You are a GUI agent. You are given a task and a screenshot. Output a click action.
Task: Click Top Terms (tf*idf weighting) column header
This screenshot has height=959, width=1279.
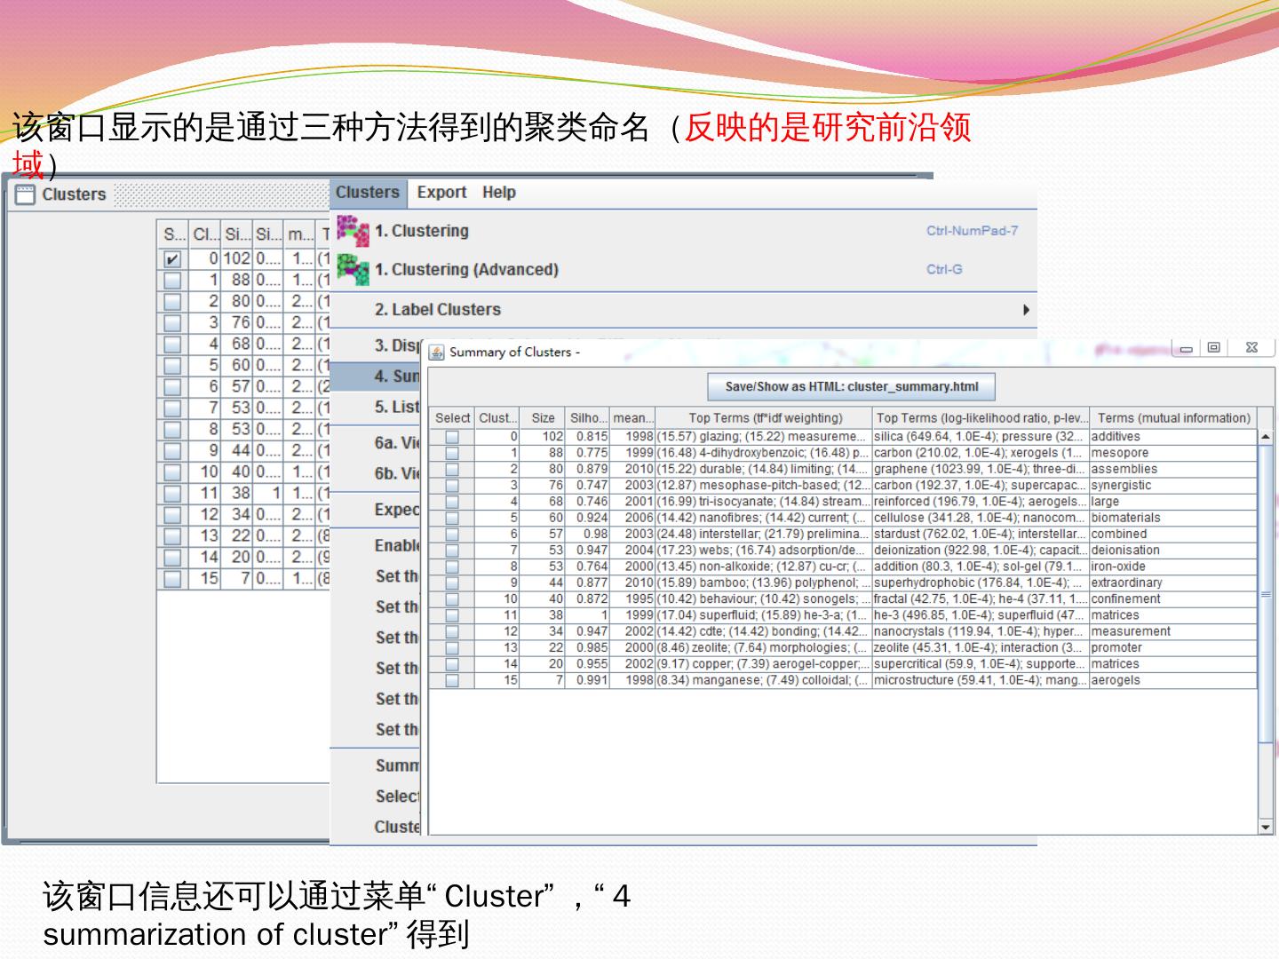click(x=765, y=418)
